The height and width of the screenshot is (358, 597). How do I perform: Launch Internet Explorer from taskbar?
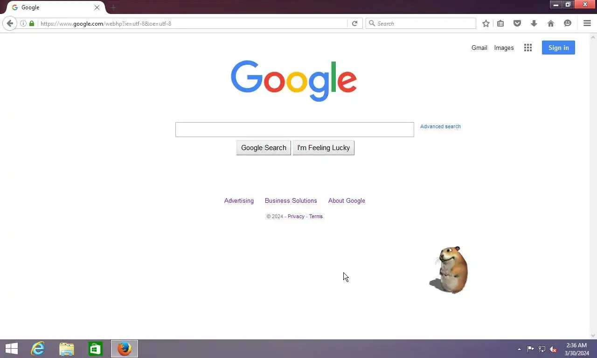point(38,349)
